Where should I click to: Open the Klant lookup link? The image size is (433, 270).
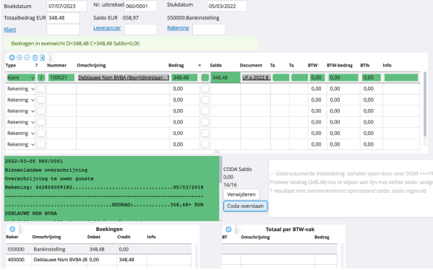pos(10,29)
